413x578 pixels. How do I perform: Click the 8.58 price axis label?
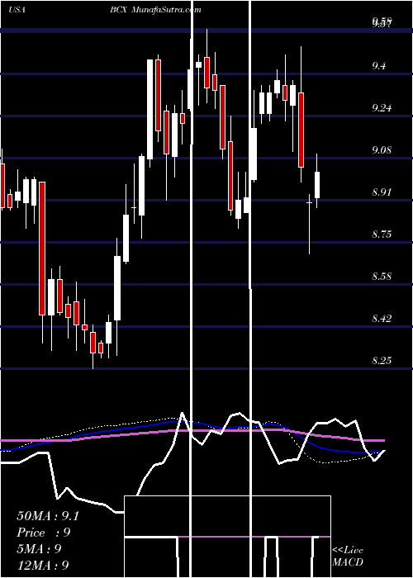[x=382, y=276]
